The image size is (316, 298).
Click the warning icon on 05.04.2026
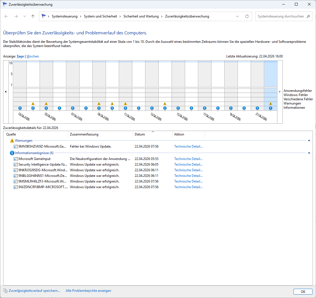tap(46, 104)
